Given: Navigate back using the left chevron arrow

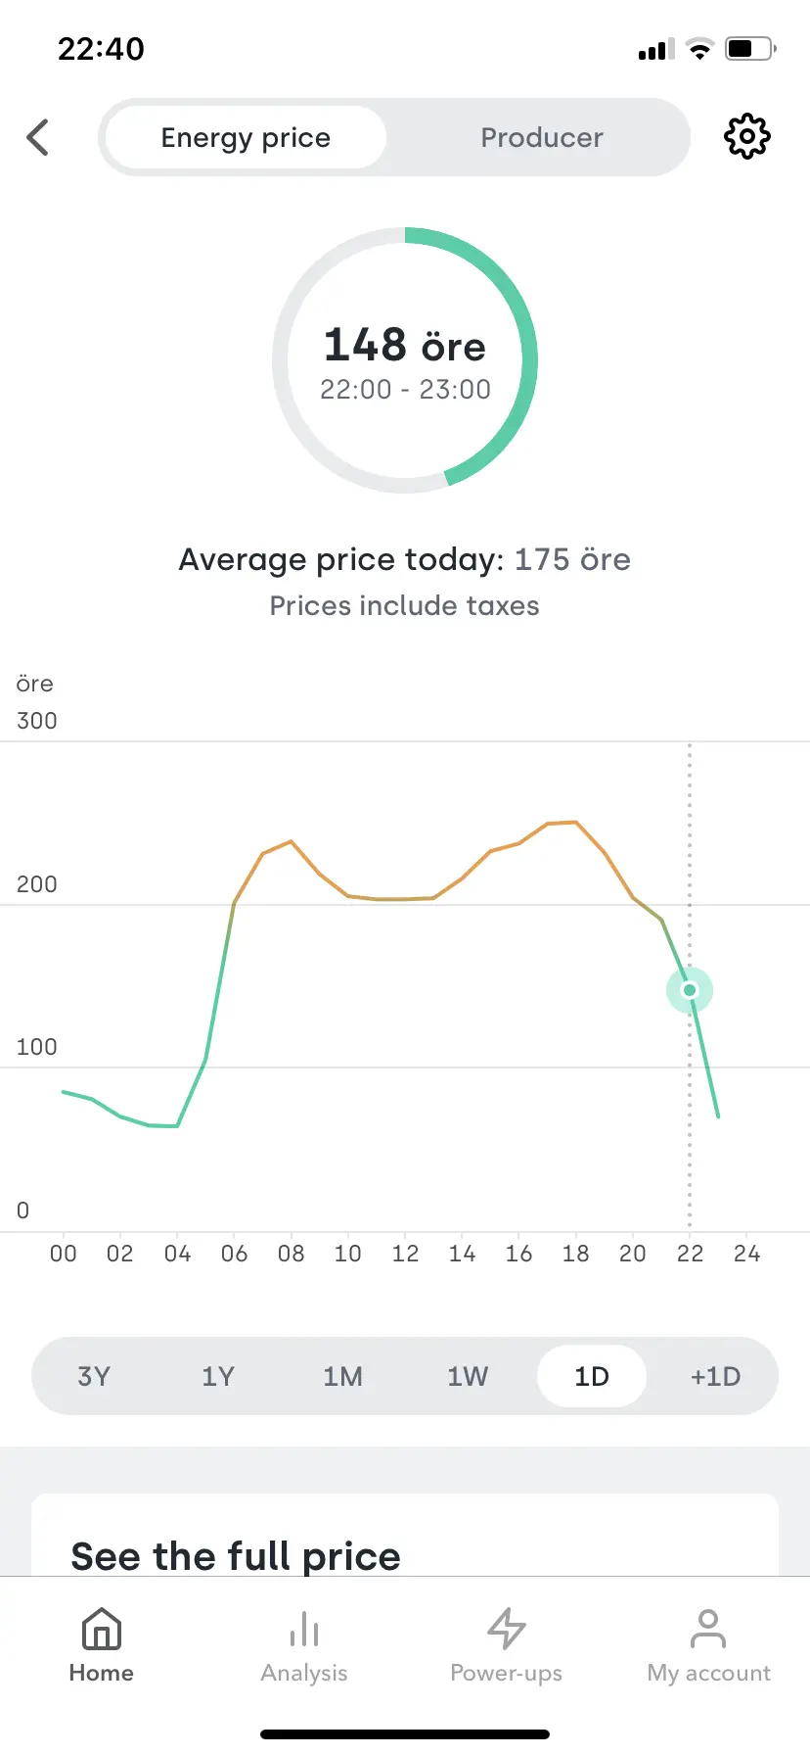Looking at the screenshot, I should (x=37, y=137).
